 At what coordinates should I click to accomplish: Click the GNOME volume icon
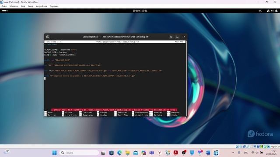click(x=272, y=11)
